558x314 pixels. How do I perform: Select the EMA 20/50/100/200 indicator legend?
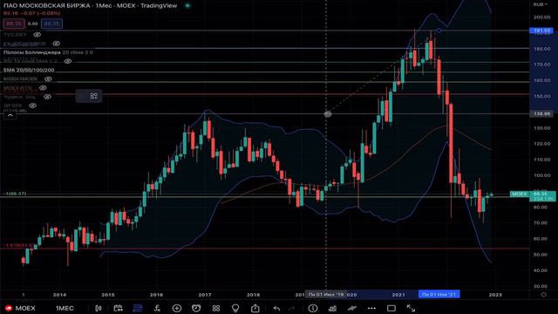click(29, 70)
